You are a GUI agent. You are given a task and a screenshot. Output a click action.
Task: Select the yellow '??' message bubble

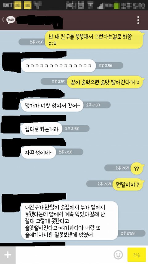point(137,168)
